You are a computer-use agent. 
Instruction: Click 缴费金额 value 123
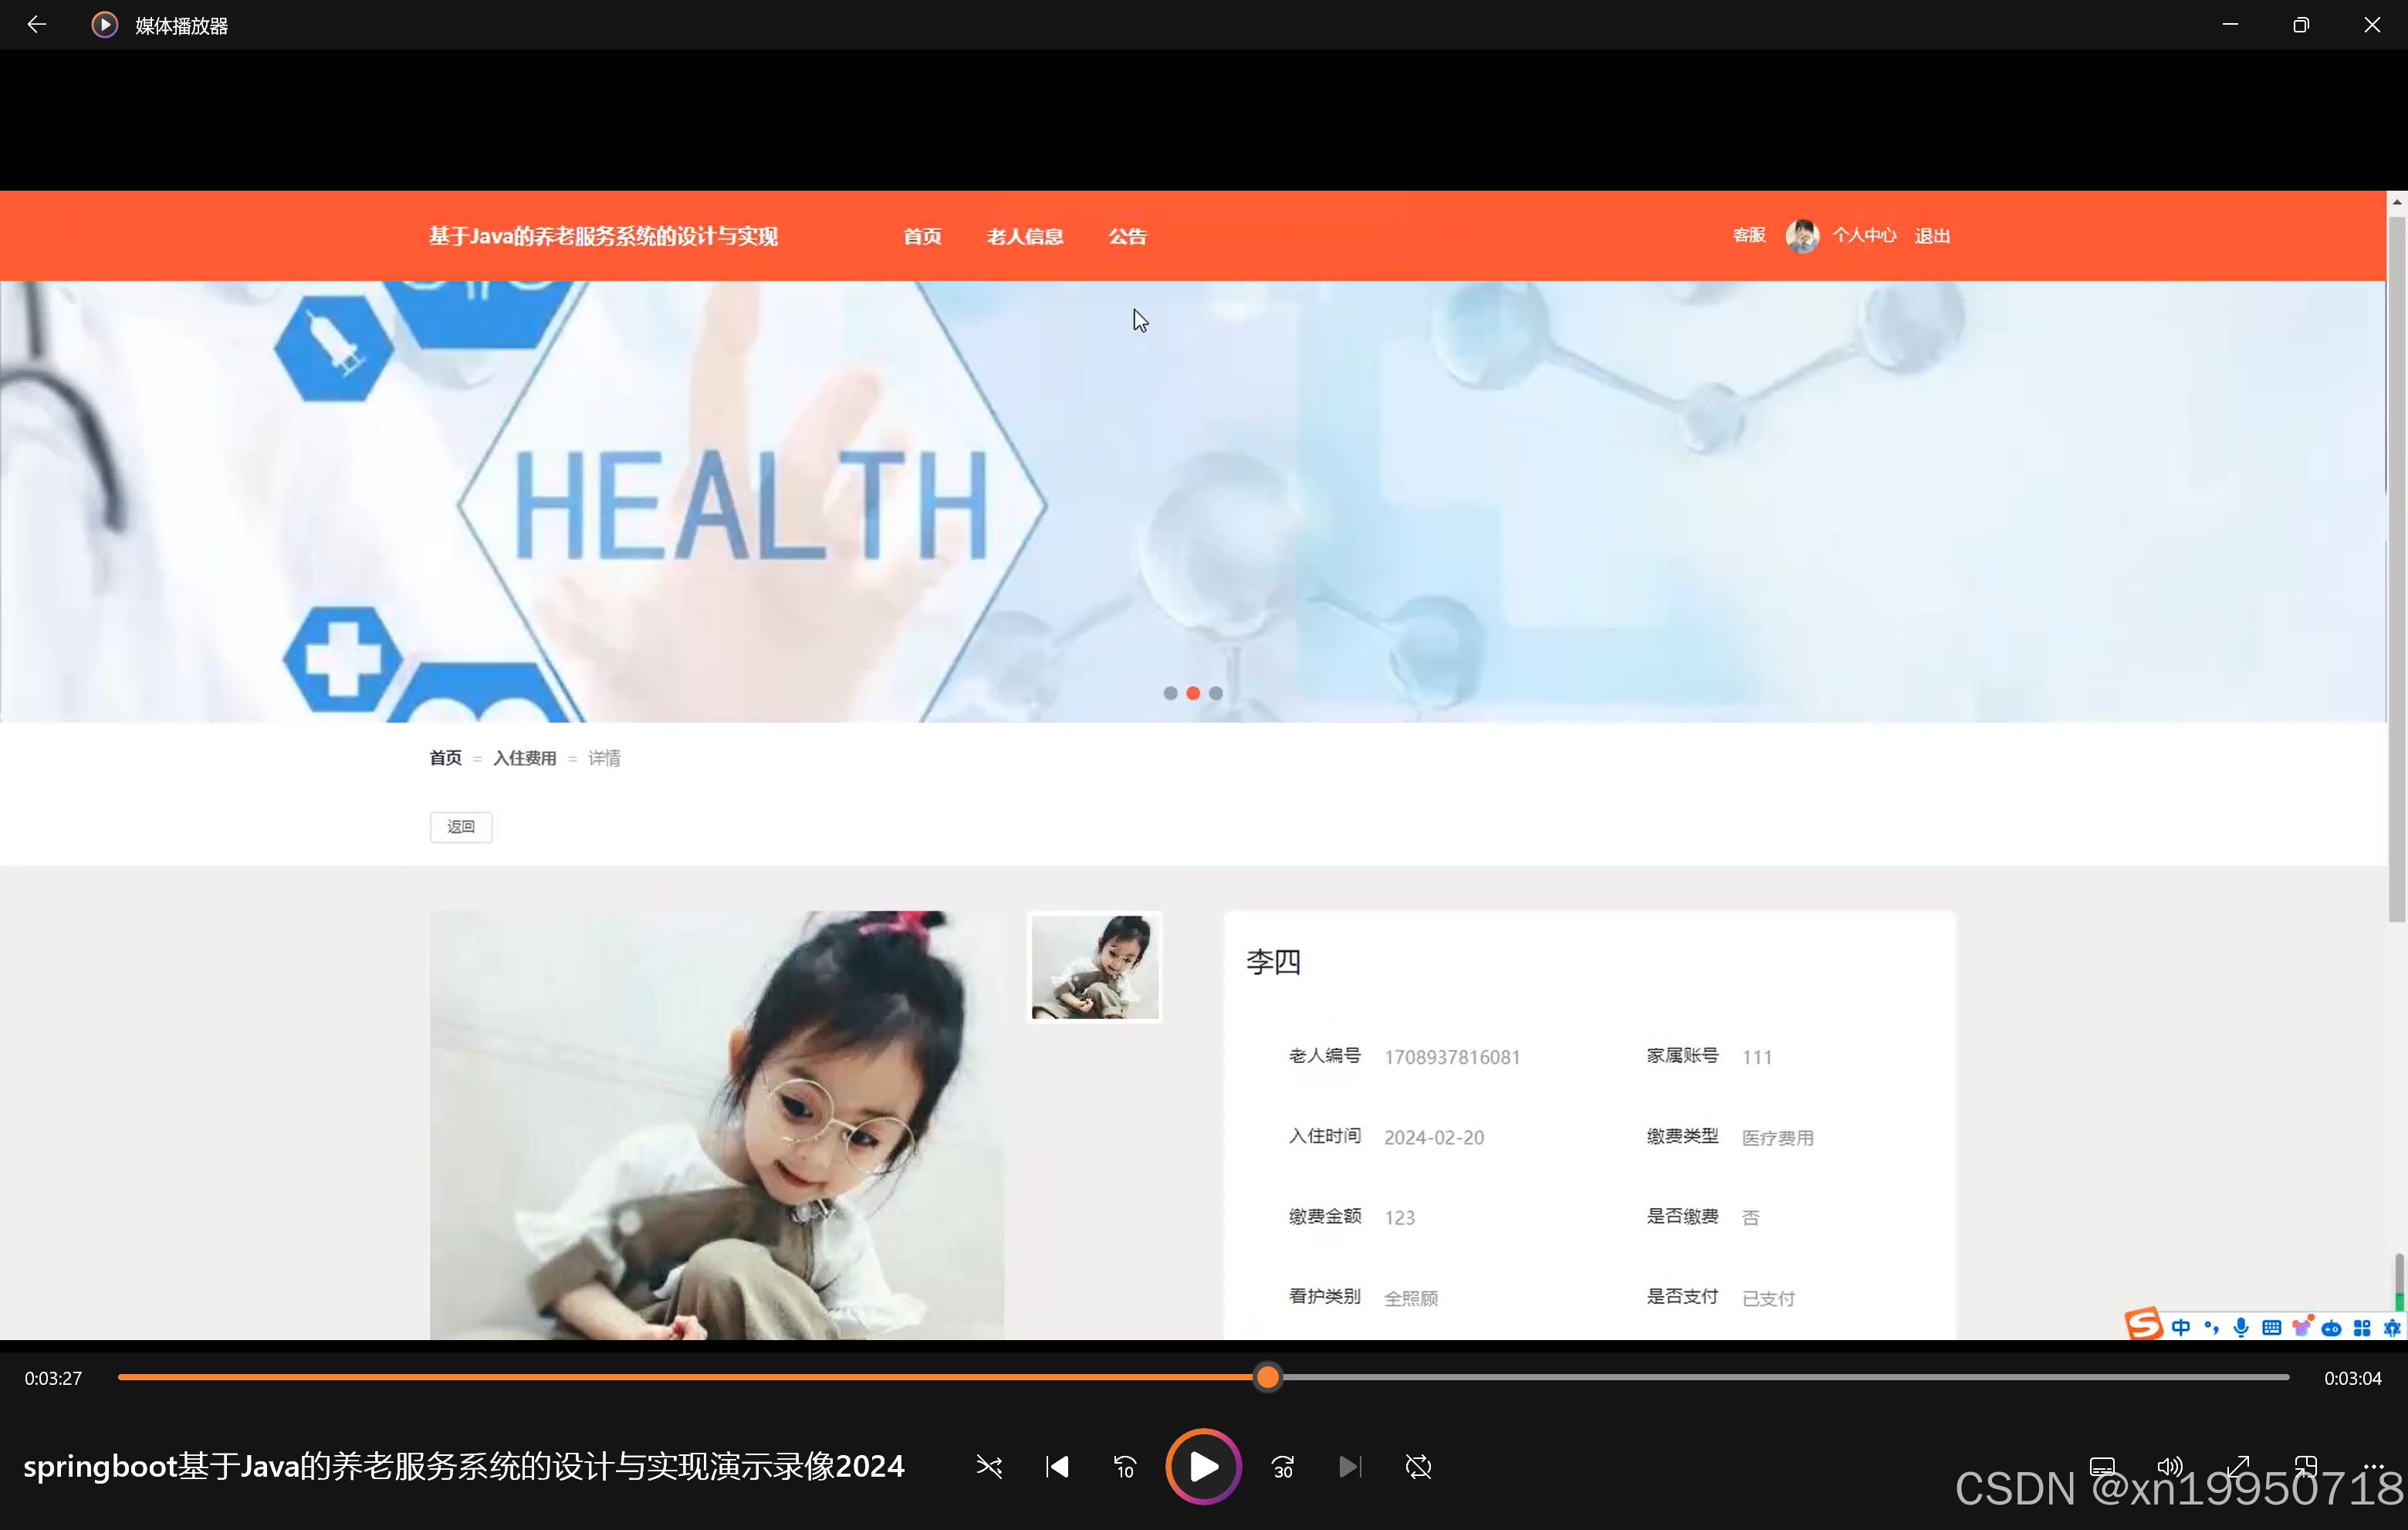(x=1400, y=1217)
